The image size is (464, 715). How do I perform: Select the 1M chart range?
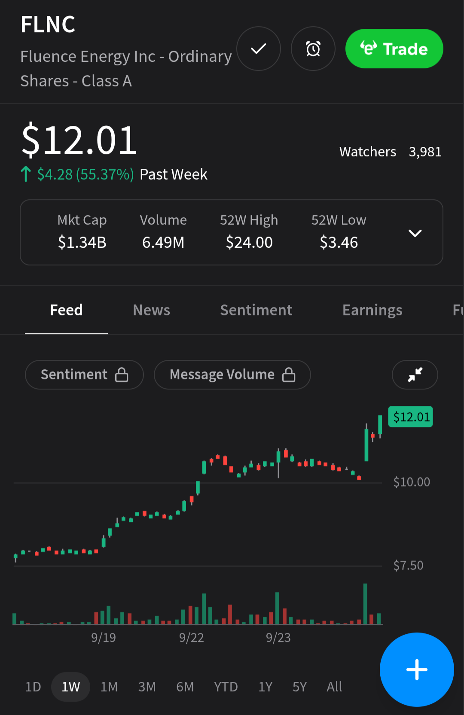tap(109, 687)
